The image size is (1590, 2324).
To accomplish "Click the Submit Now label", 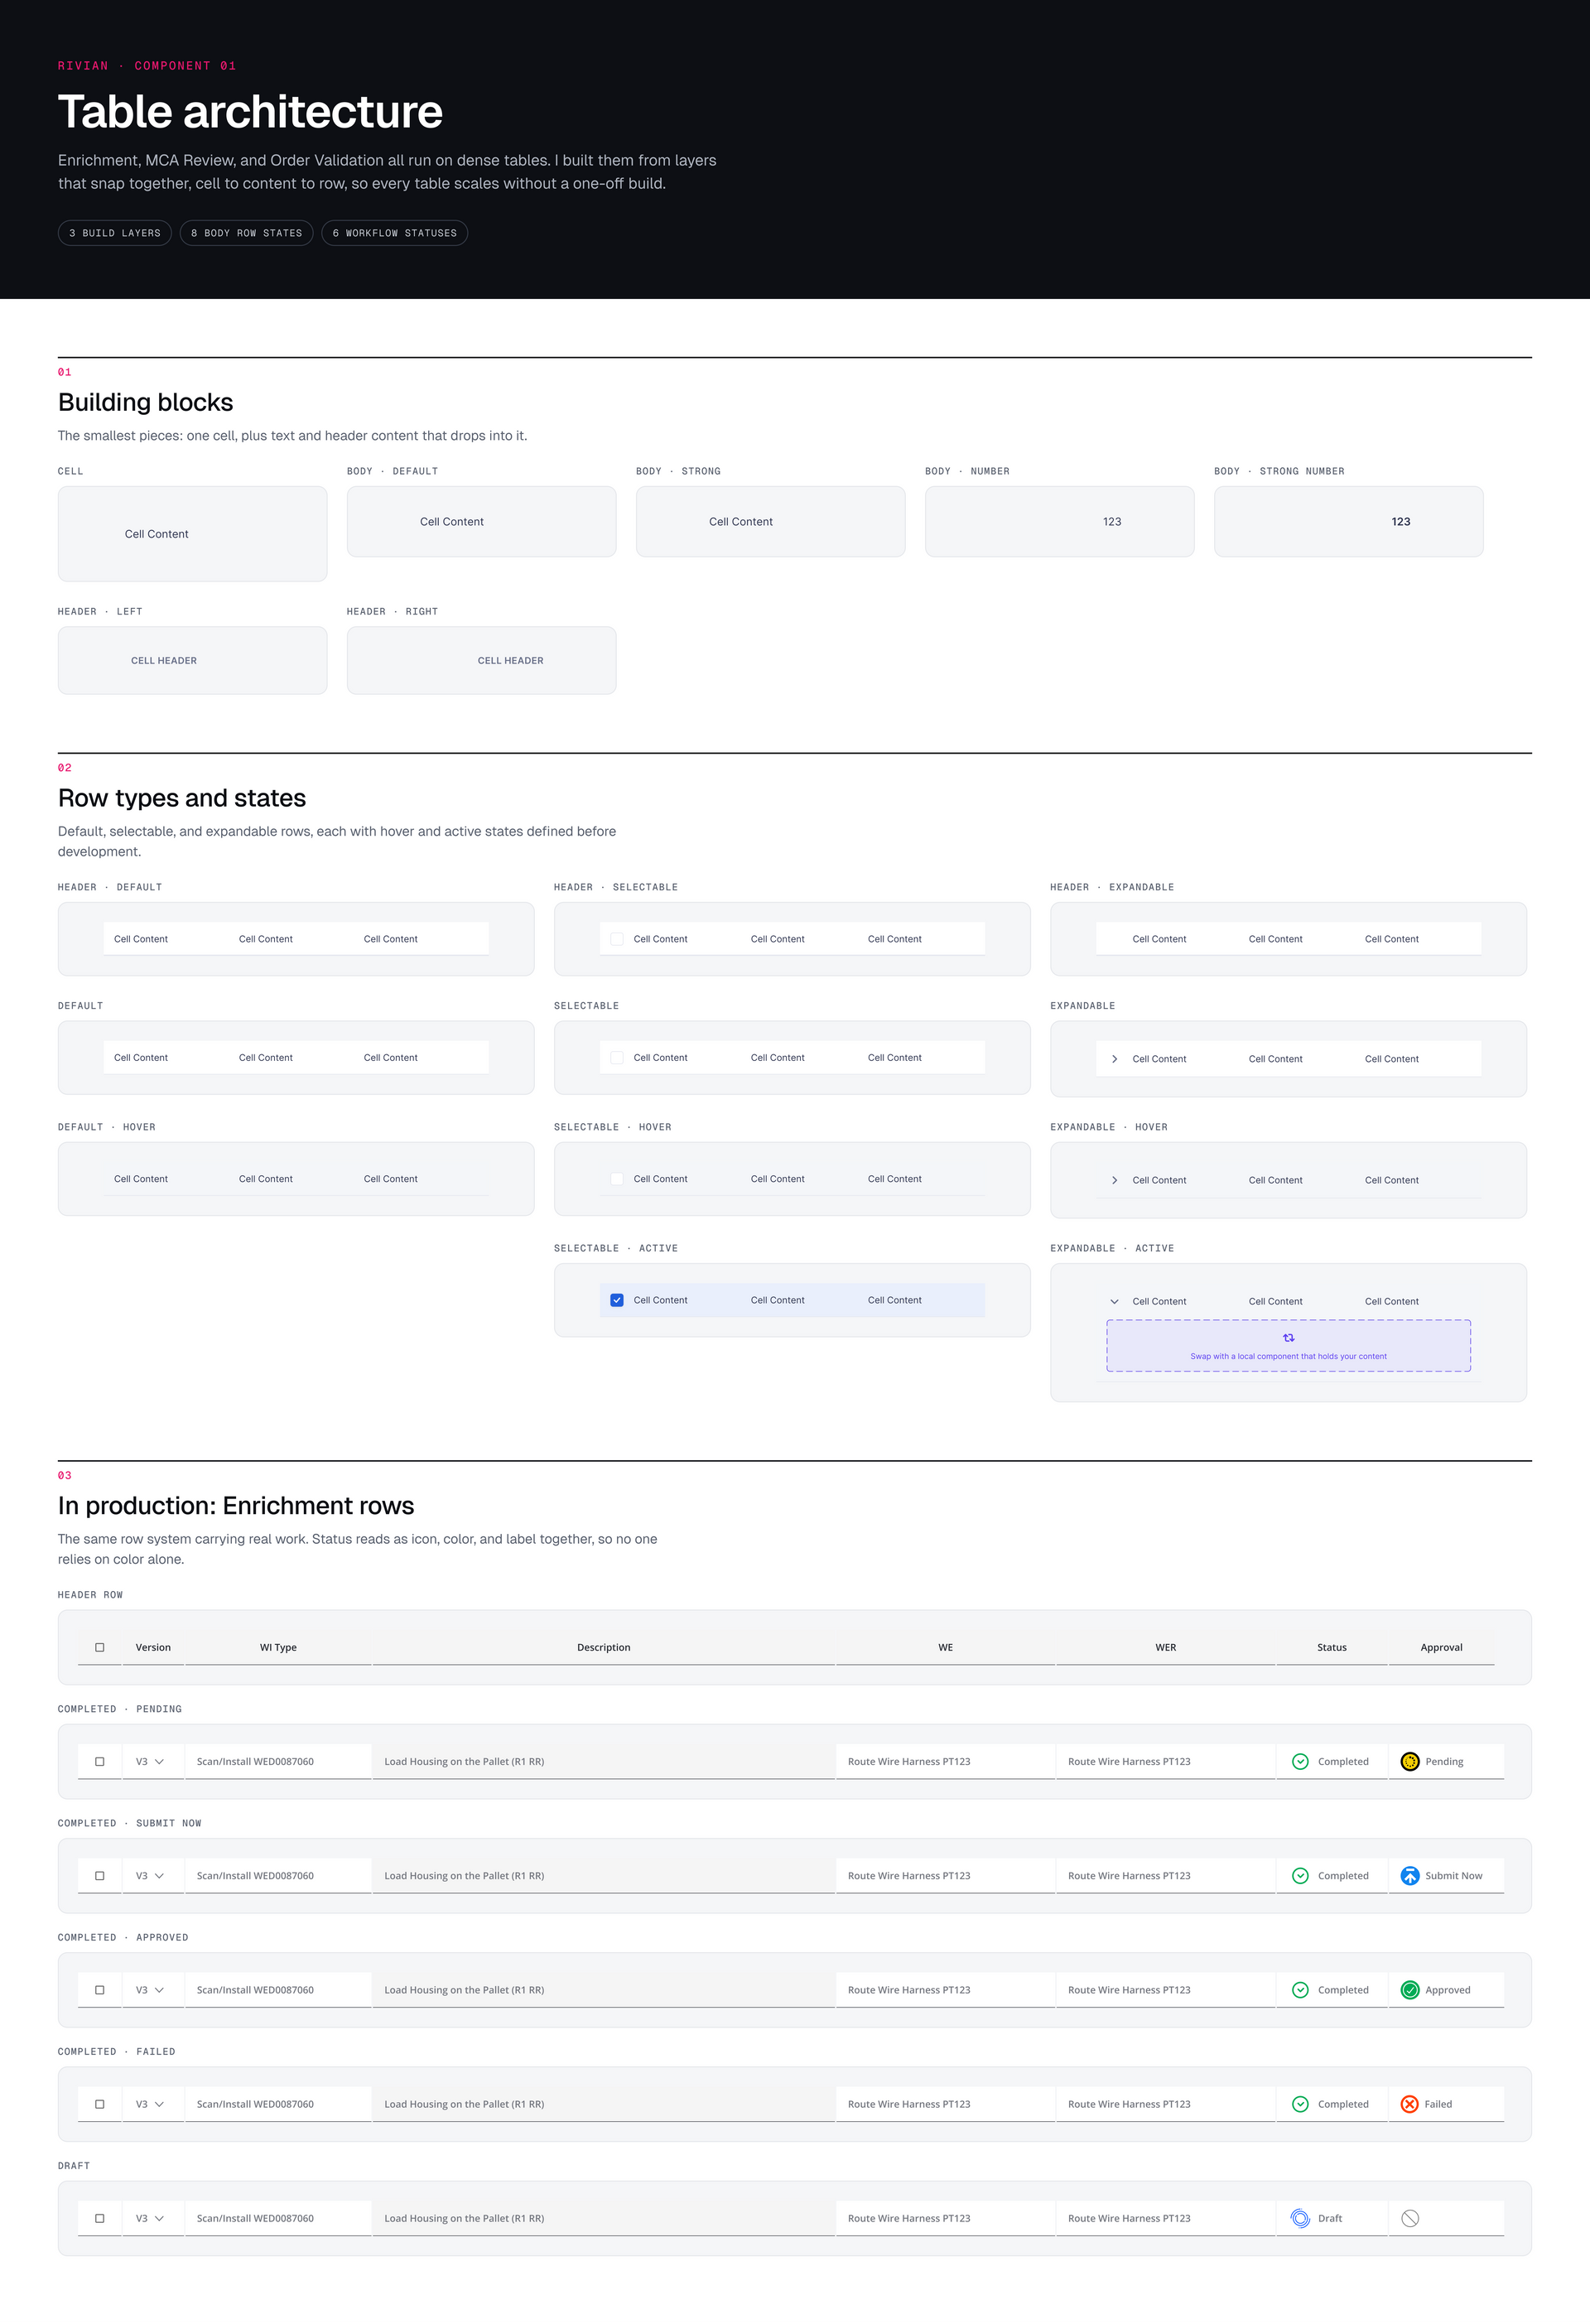I will pos(1453,1875).
